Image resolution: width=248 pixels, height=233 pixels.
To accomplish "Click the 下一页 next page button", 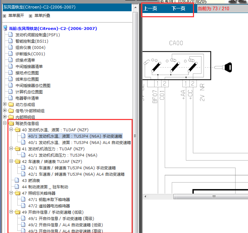I will pyautogui.click(x=179, y=8).
